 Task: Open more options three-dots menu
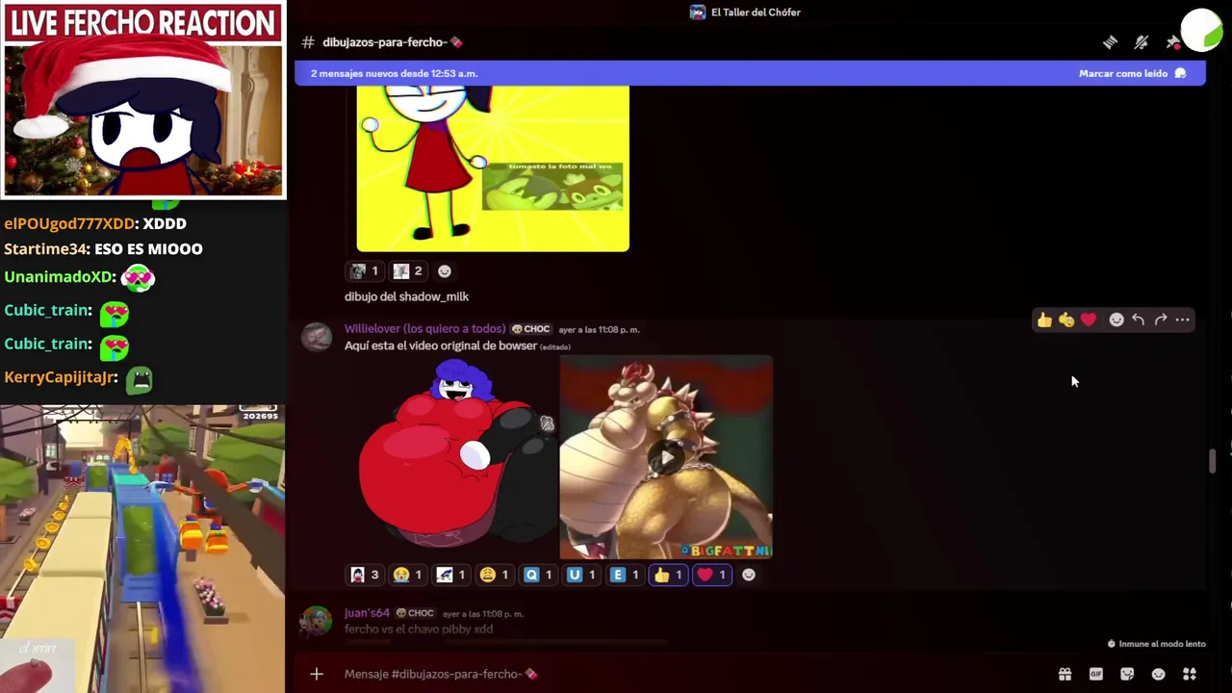coord(1183,320)
